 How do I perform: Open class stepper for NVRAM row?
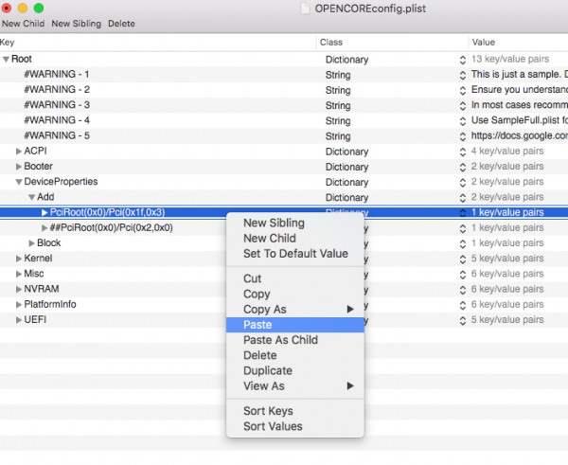[463, 290]
